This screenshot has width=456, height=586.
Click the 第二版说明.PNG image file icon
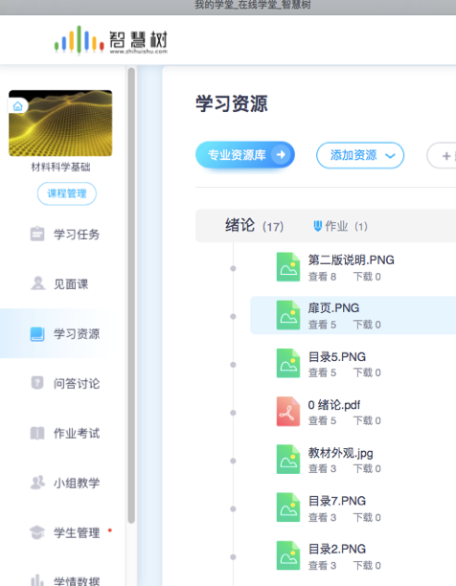(288, 267)
